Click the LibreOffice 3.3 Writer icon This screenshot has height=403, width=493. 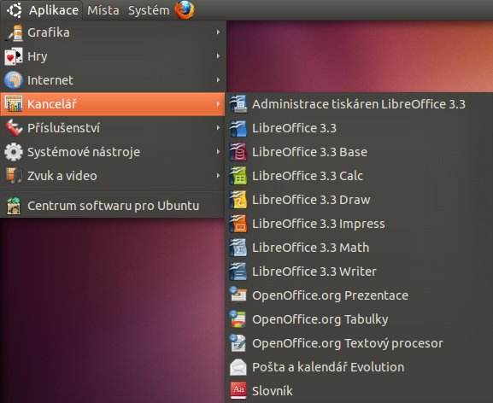point(238,272)
